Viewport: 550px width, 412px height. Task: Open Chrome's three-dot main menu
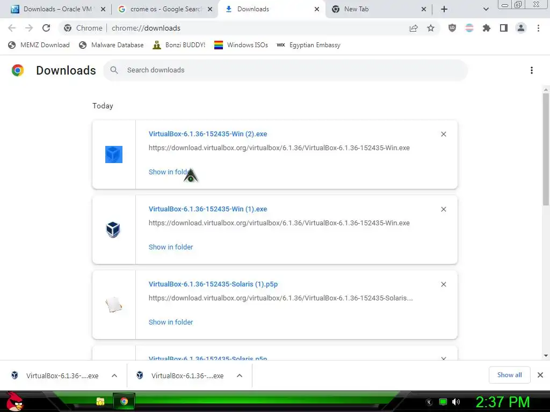[538, 28]
